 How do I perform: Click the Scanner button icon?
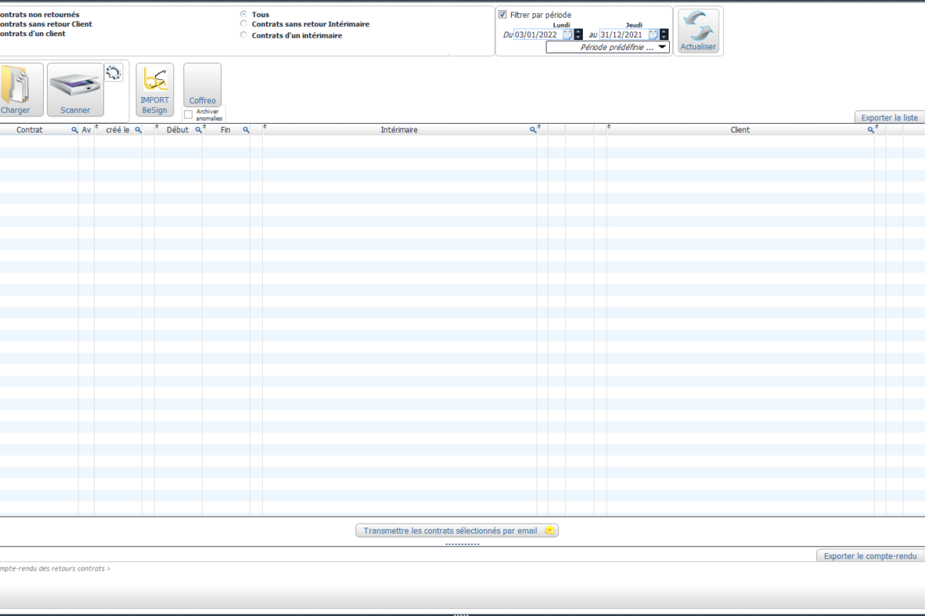pyautogui.click(x=75, y=85)
